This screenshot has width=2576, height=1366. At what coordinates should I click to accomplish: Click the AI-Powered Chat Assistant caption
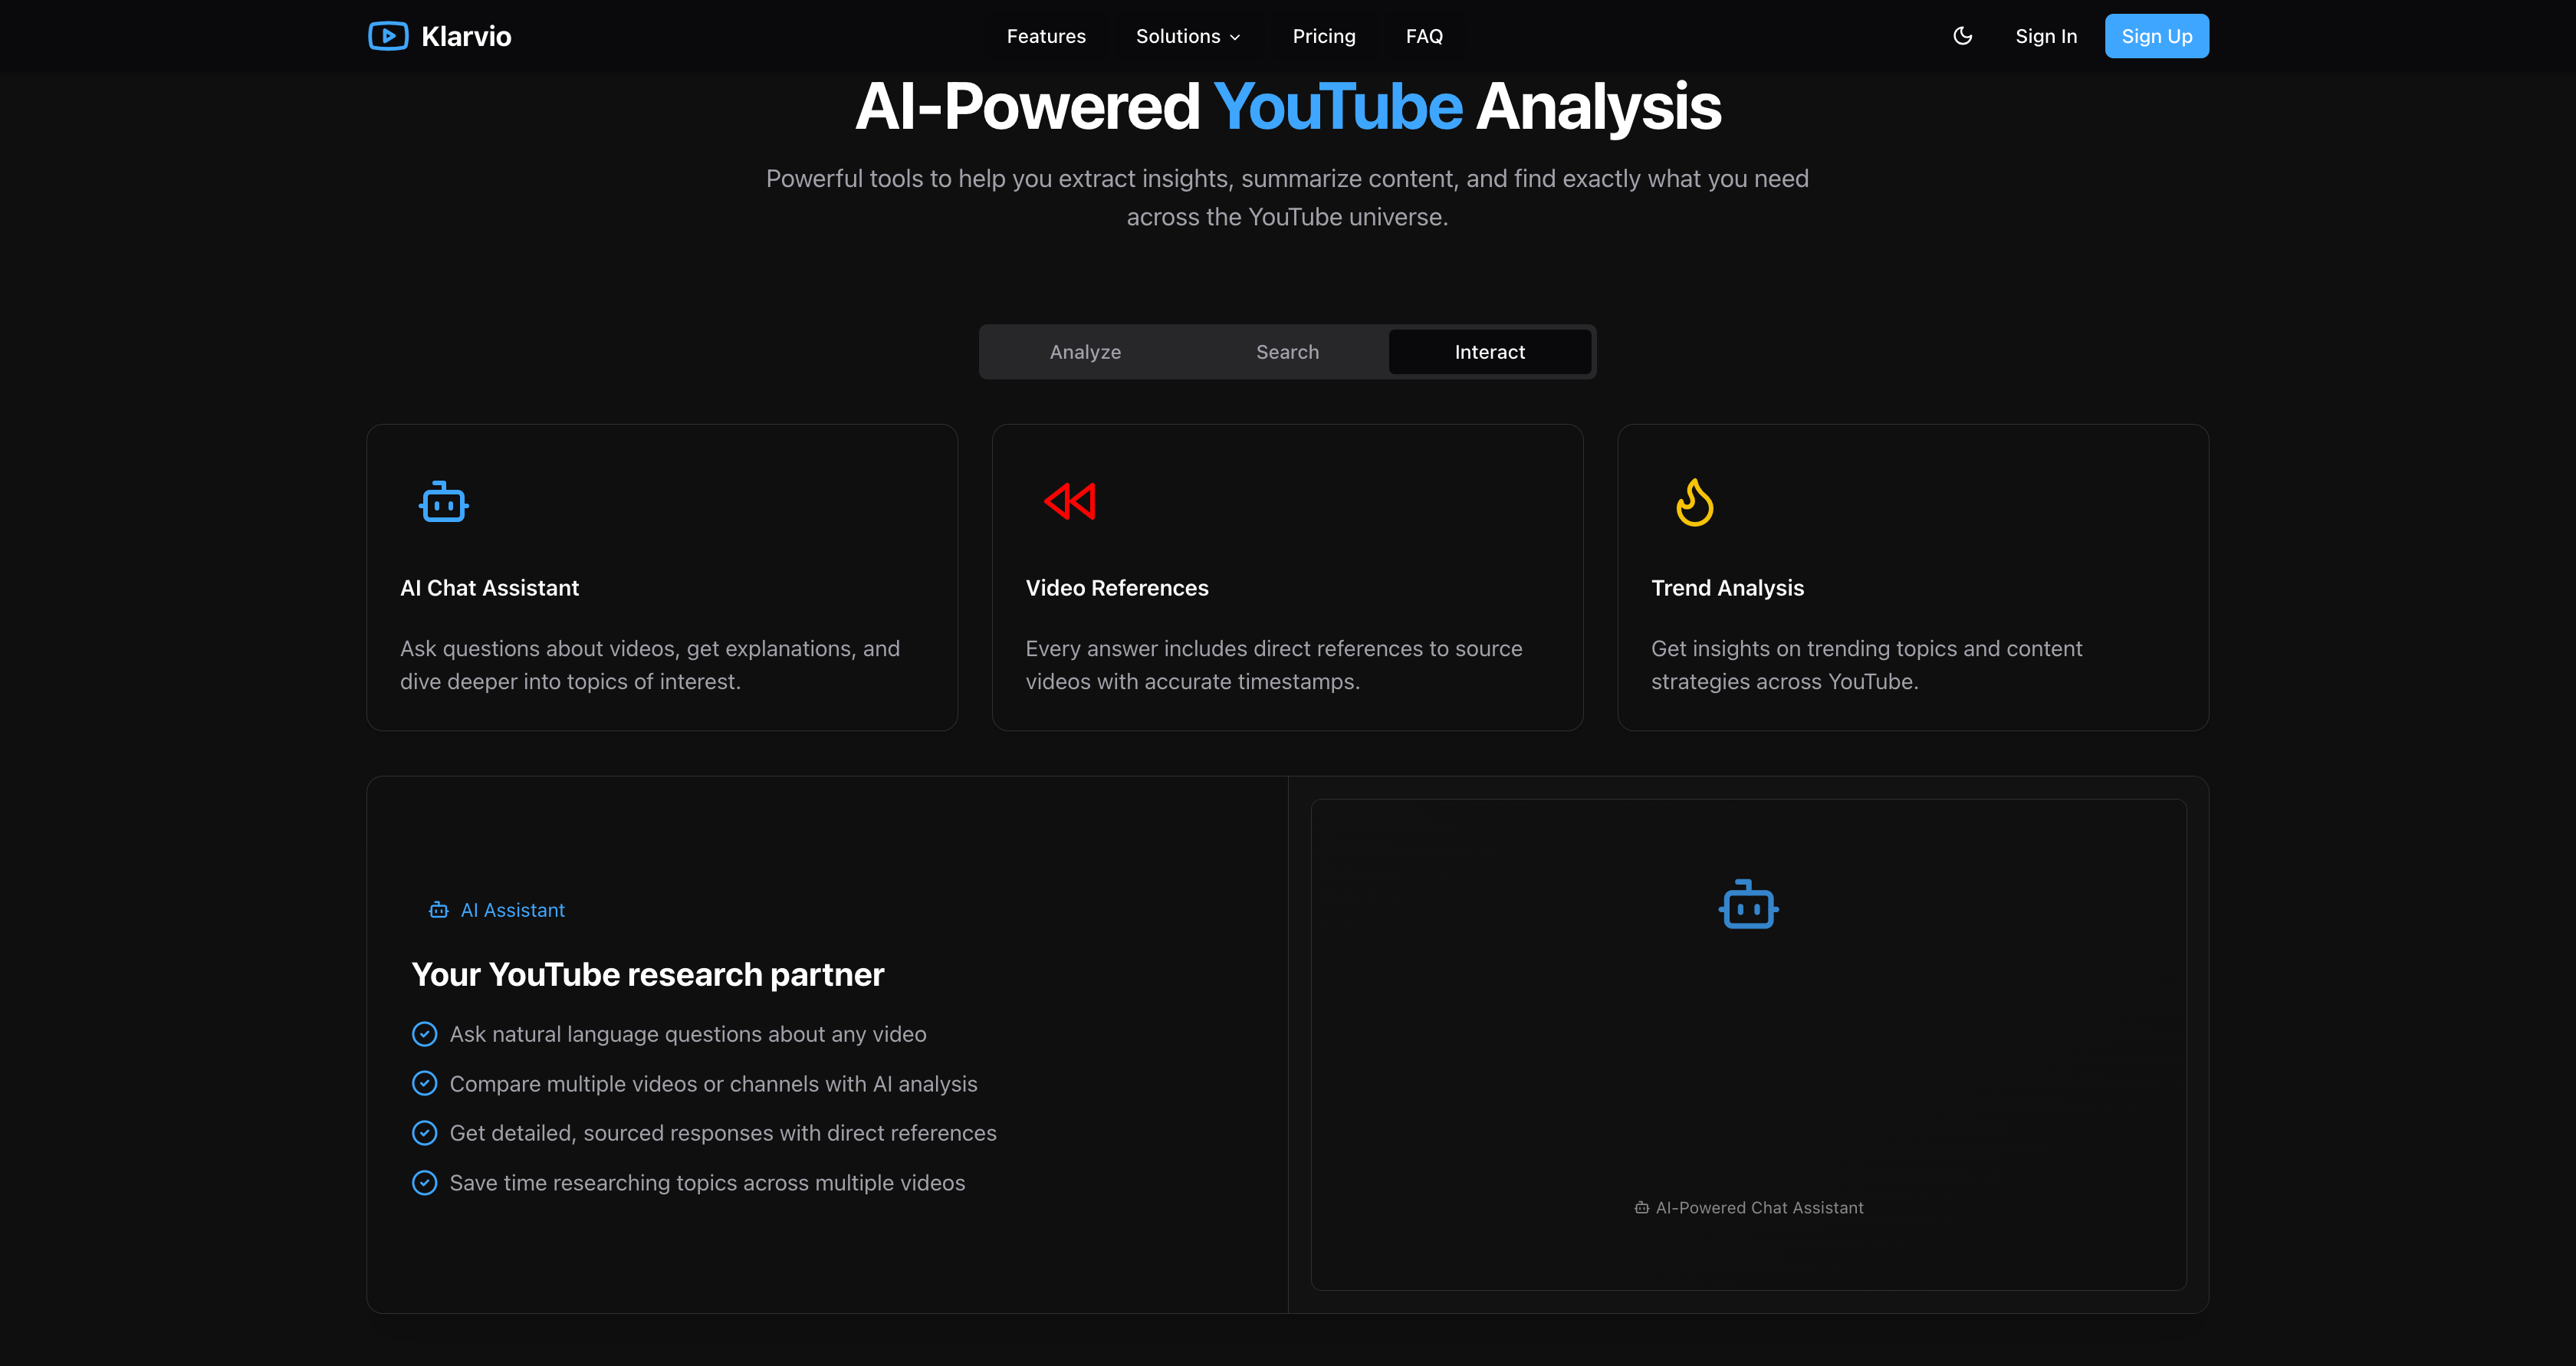pos(1758,1208)
